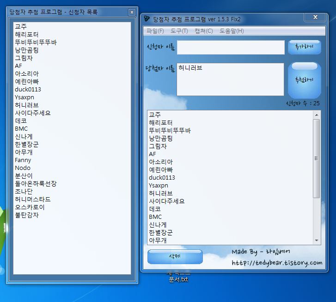Select 신나게 in main window list
336x302 pixels.
pos(158,225)
